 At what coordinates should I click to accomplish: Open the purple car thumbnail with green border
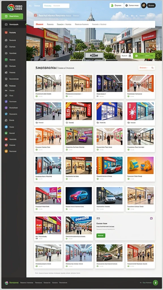(x=79, y=136)
